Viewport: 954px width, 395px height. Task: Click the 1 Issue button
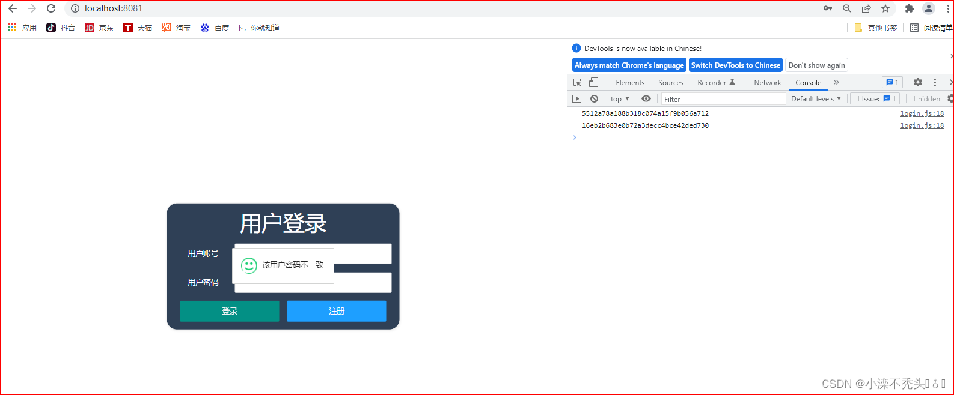875,99
